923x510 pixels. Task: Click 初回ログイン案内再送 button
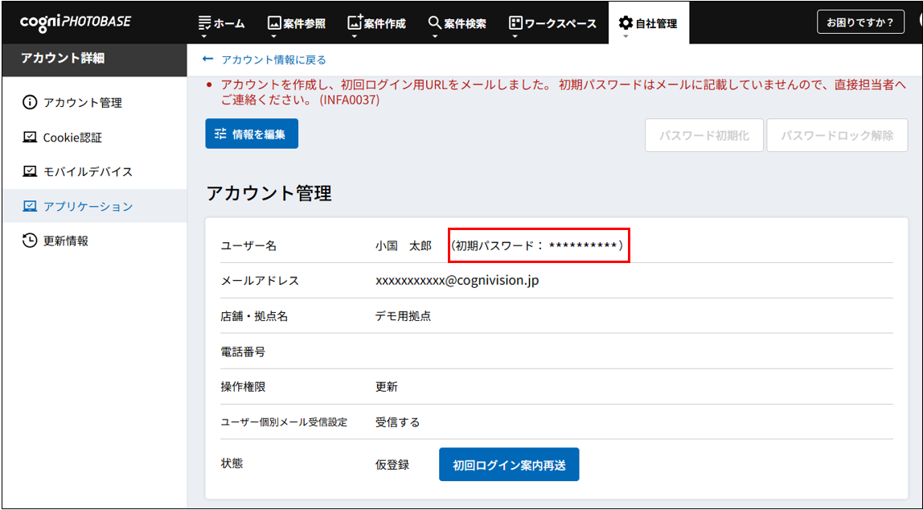(508, 465)
